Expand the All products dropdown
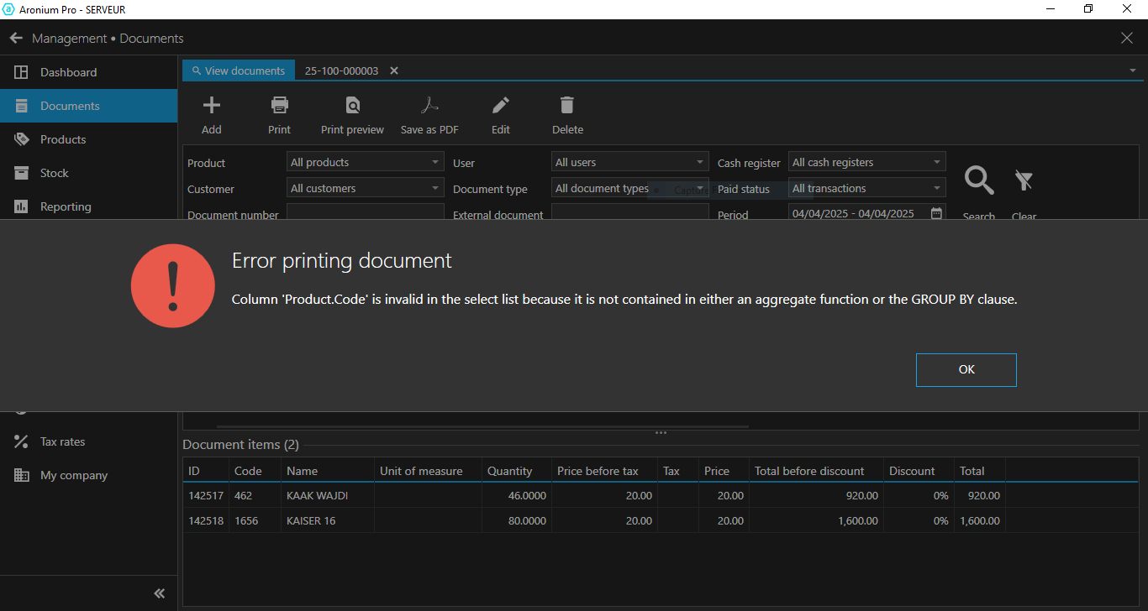Image resolution: width=1148 pixels, height=611 pixels. pos(365,162)
